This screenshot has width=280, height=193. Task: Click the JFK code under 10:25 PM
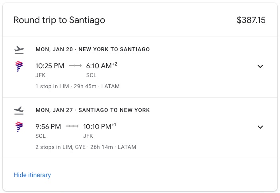(40, 75)
